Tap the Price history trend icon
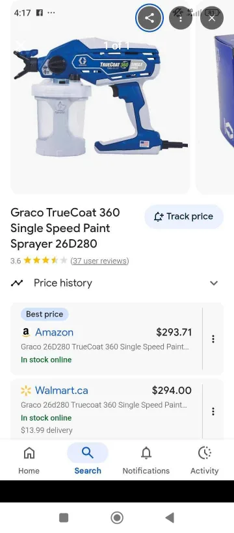This screenshot has height=533, width=234. [17, 283]
